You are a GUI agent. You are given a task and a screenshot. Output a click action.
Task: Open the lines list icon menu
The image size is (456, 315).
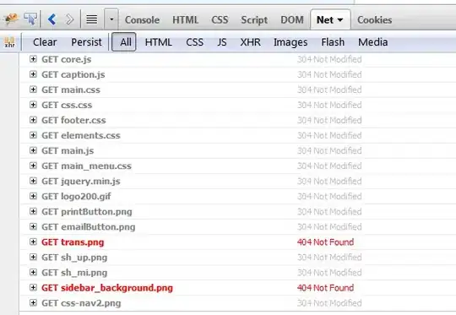coord(92,19)
